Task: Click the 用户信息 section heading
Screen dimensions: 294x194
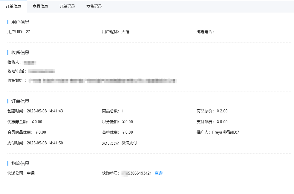Action: click(20, 22)
